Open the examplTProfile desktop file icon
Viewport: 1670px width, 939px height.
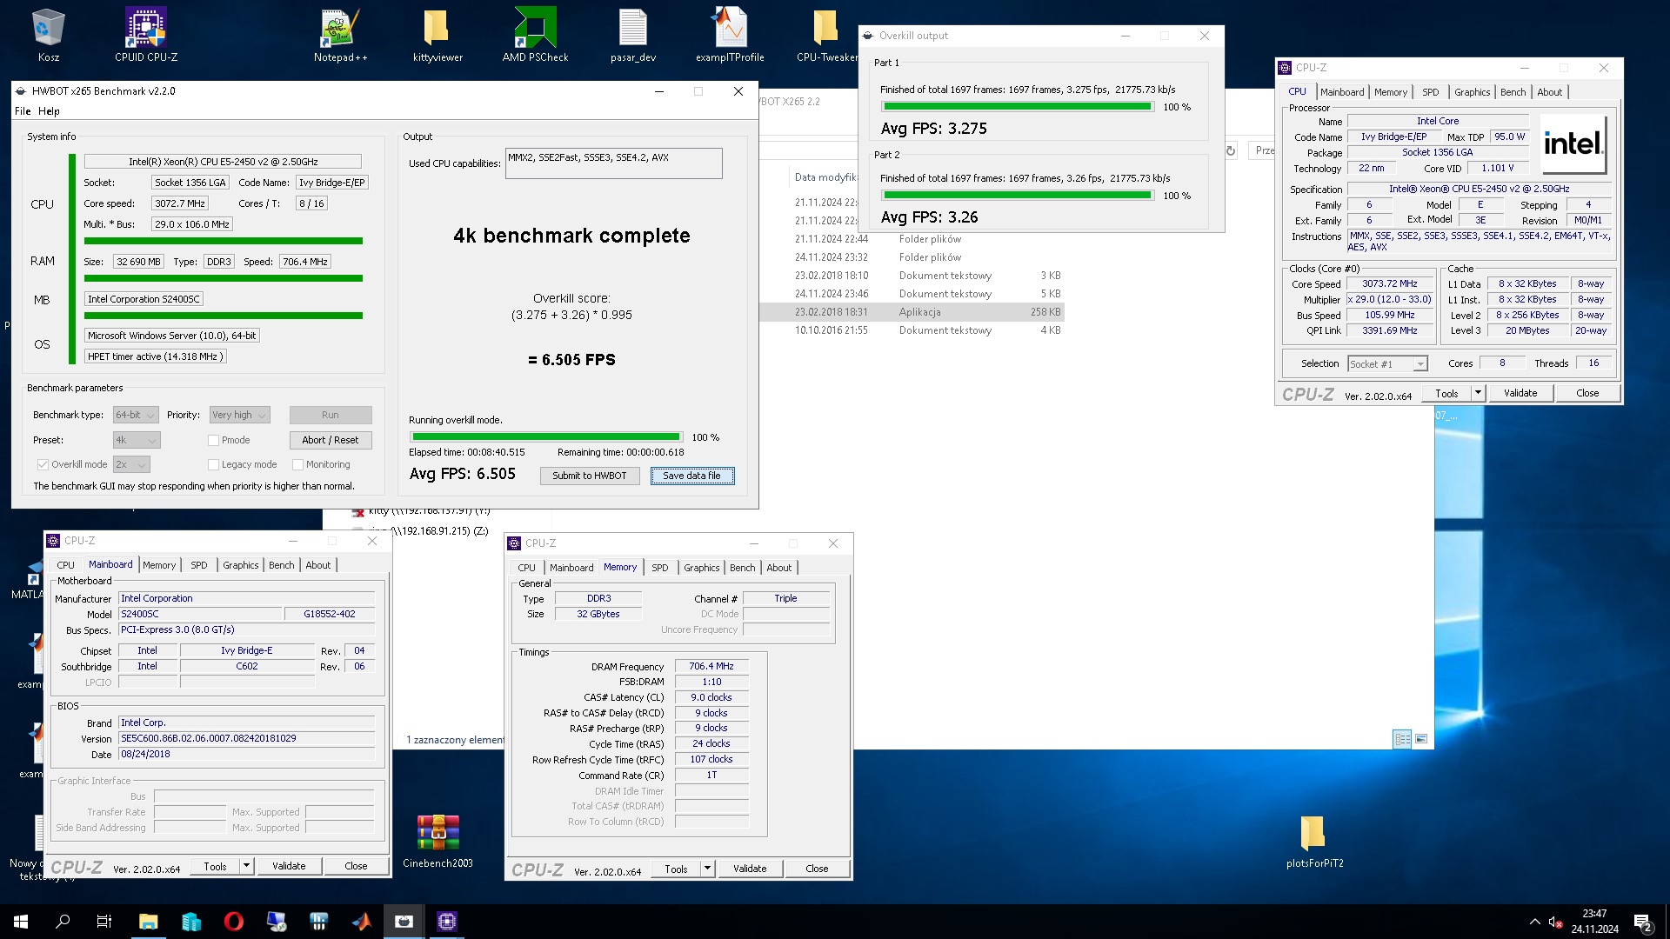[x=730, y=35]
